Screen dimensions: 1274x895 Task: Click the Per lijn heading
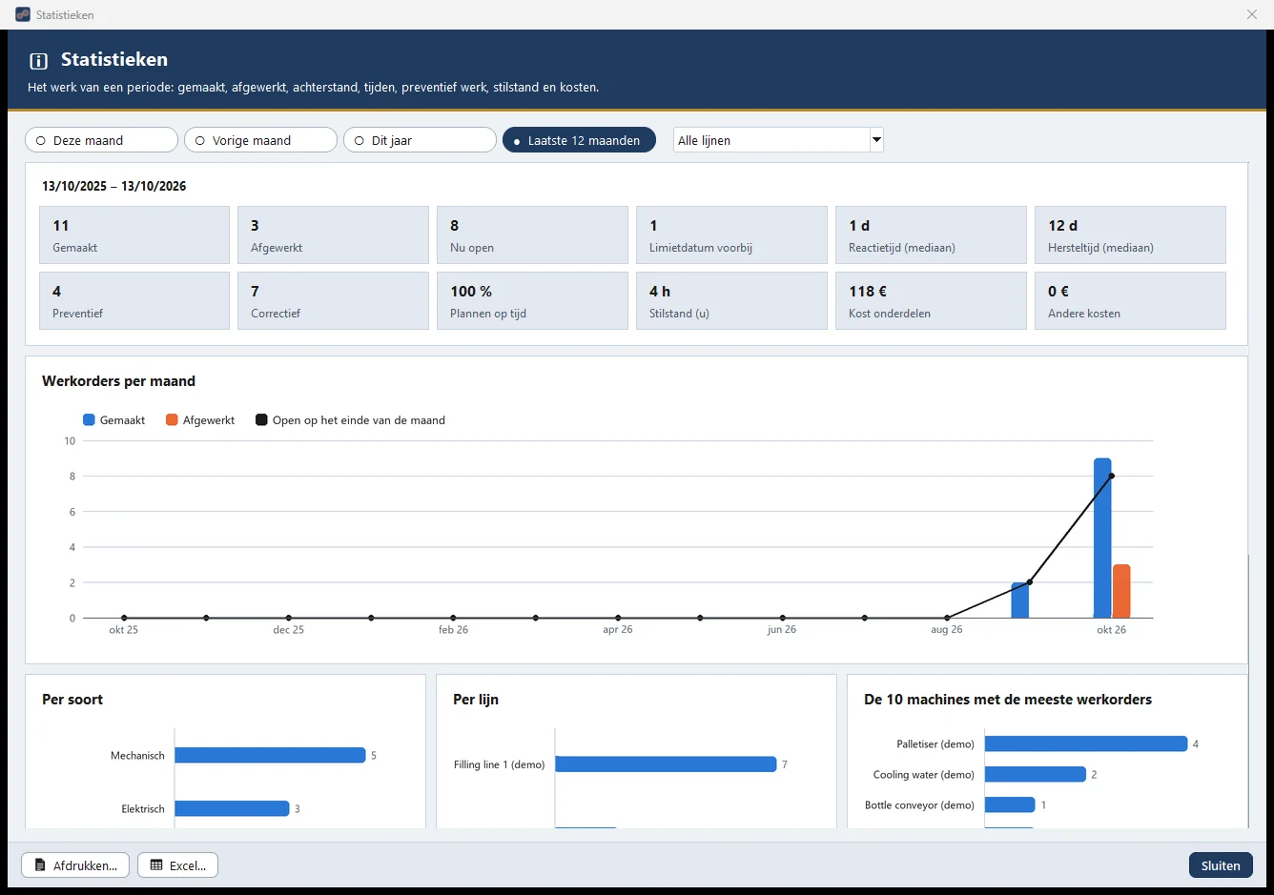pos(476,700)
